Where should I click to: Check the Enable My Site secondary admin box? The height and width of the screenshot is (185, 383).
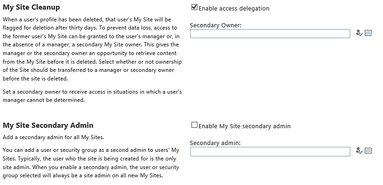click(x=195, y=125)
